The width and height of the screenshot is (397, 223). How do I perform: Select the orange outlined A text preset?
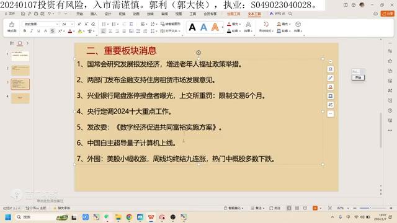pos(215,27)
